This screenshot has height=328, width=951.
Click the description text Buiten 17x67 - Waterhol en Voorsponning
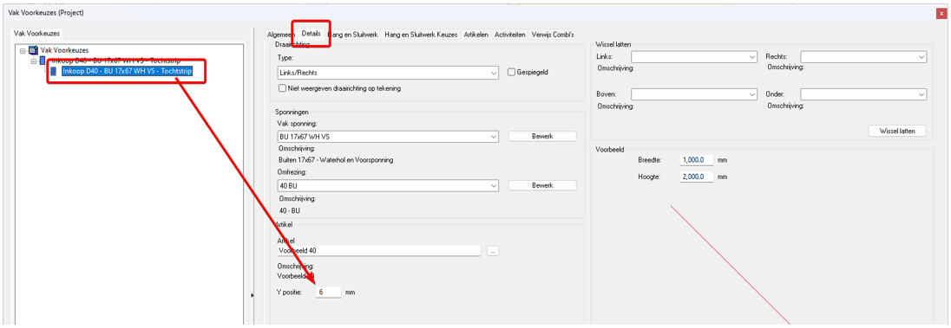337,160
